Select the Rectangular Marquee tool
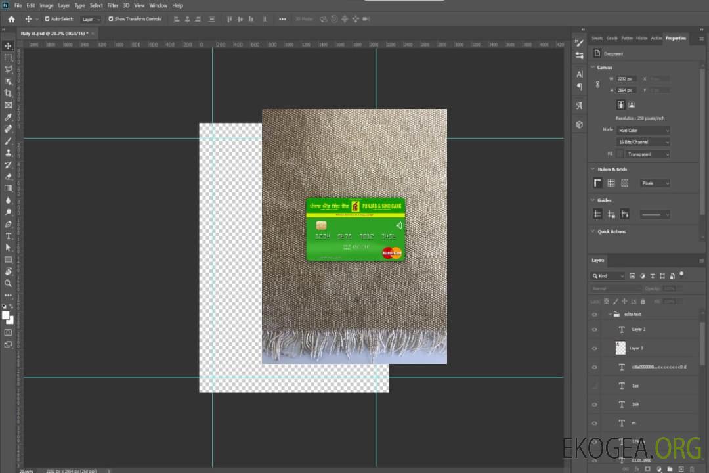The image size is (709, 473). 9,57
